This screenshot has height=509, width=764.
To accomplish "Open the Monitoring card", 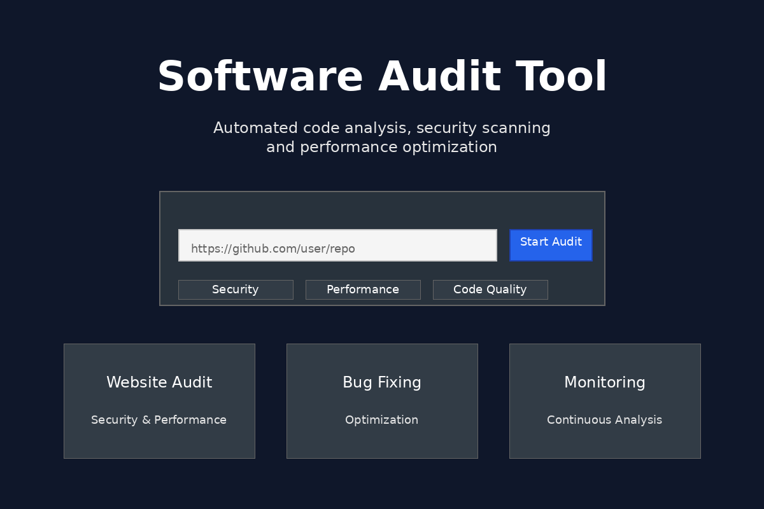I will [605, 401].
